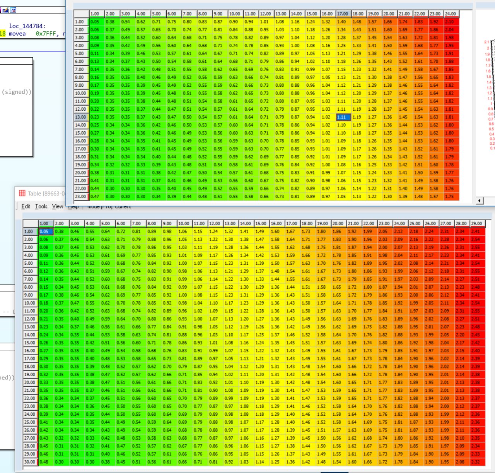Screen dimensions: 495x473
Task: Select row header 1.00 in the lower table
Action: pyautogui.click(x=30, y=231)
